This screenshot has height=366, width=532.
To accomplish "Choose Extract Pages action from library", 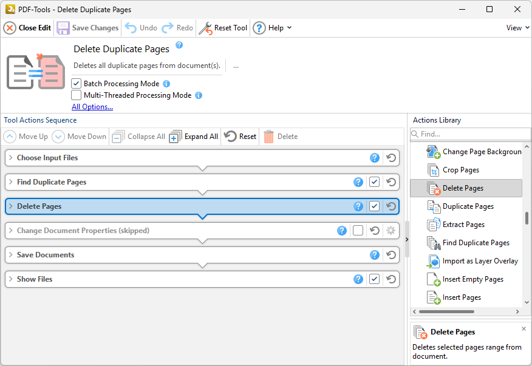I will coord(463,225).
